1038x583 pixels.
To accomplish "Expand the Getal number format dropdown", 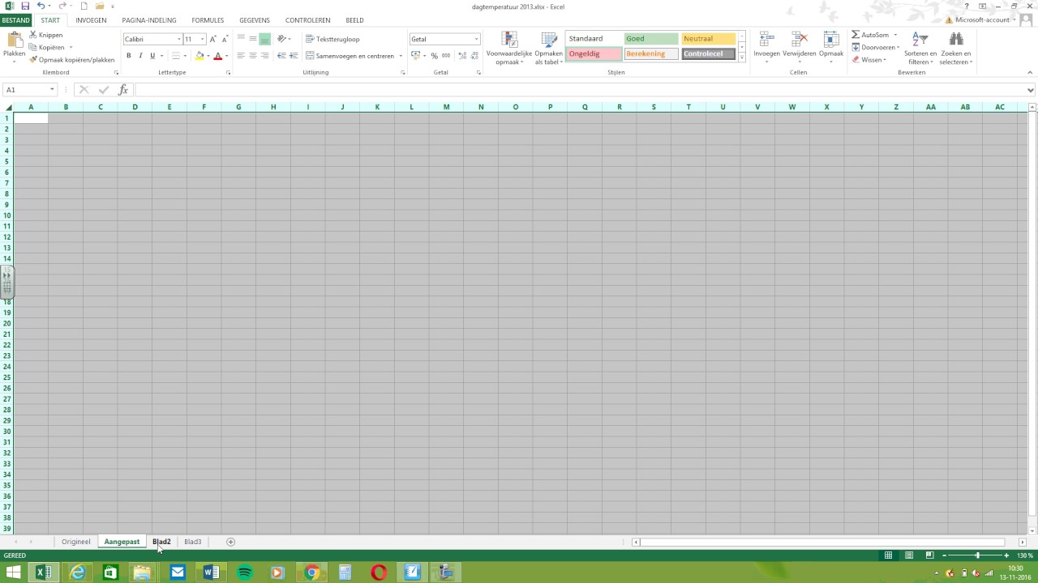I will pyautogui.click(x=476, y=39).
